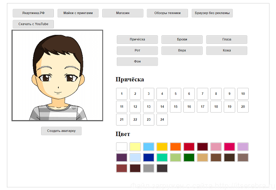Viewport: 276px width, 190px height.
Task: Select the gray color swatch
Action: tap(148, 168)
